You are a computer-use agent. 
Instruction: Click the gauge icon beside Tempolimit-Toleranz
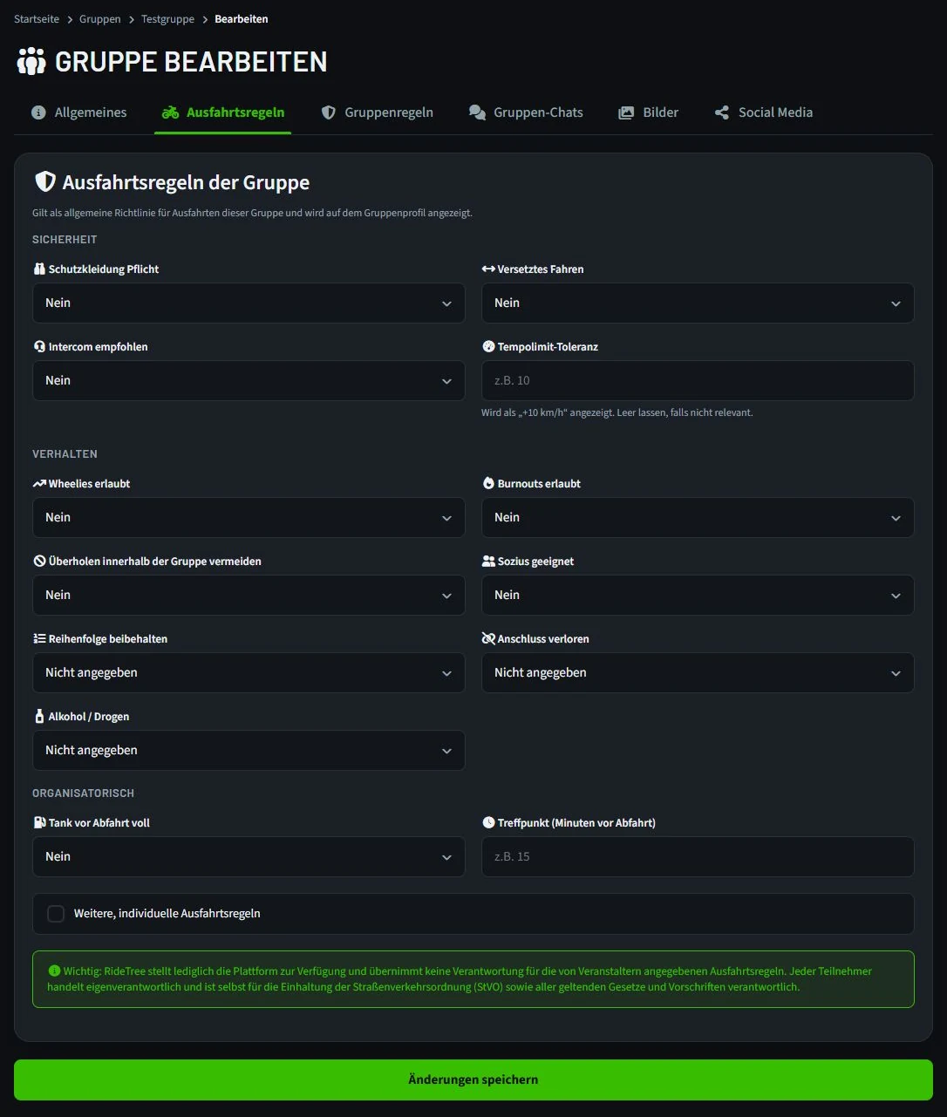pos(488,347)
